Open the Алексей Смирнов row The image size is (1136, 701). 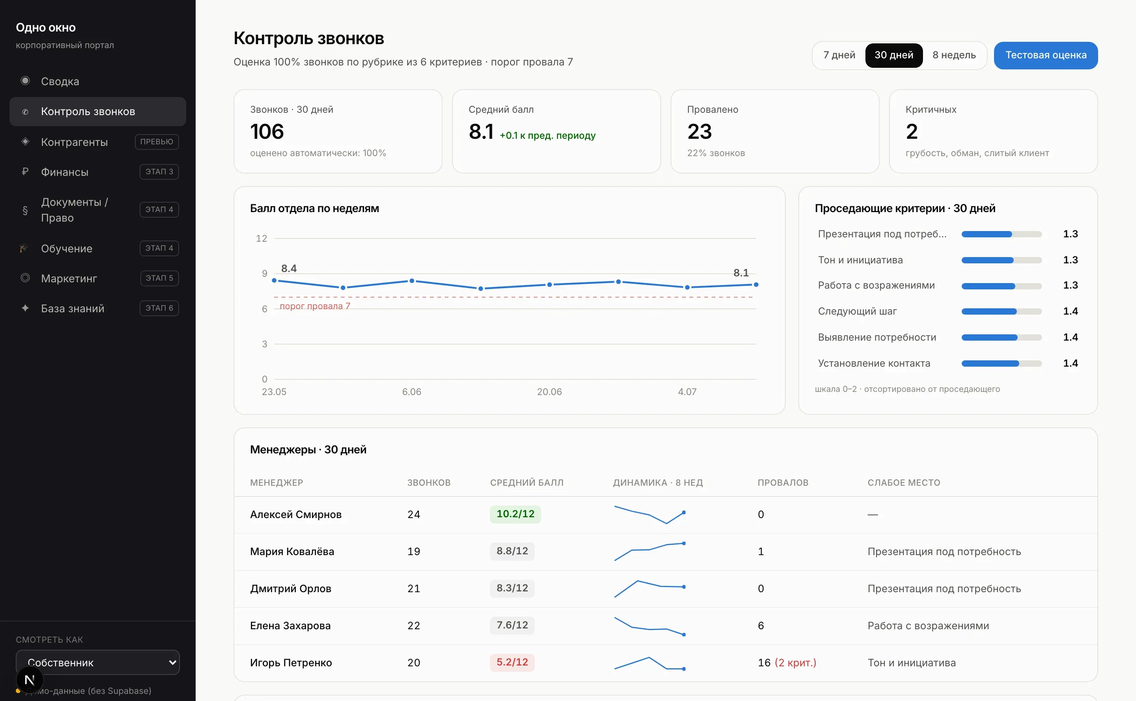(x=665, y=515)
